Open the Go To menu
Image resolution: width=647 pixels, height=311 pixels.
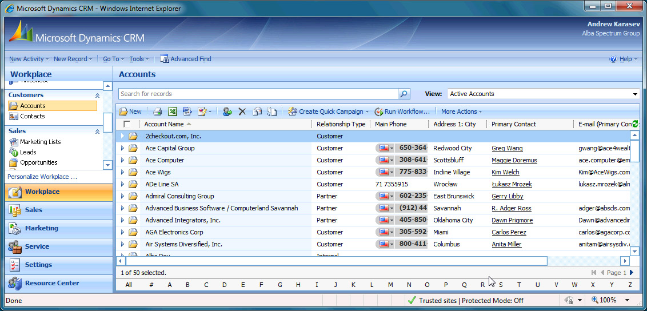coord(114,59)
